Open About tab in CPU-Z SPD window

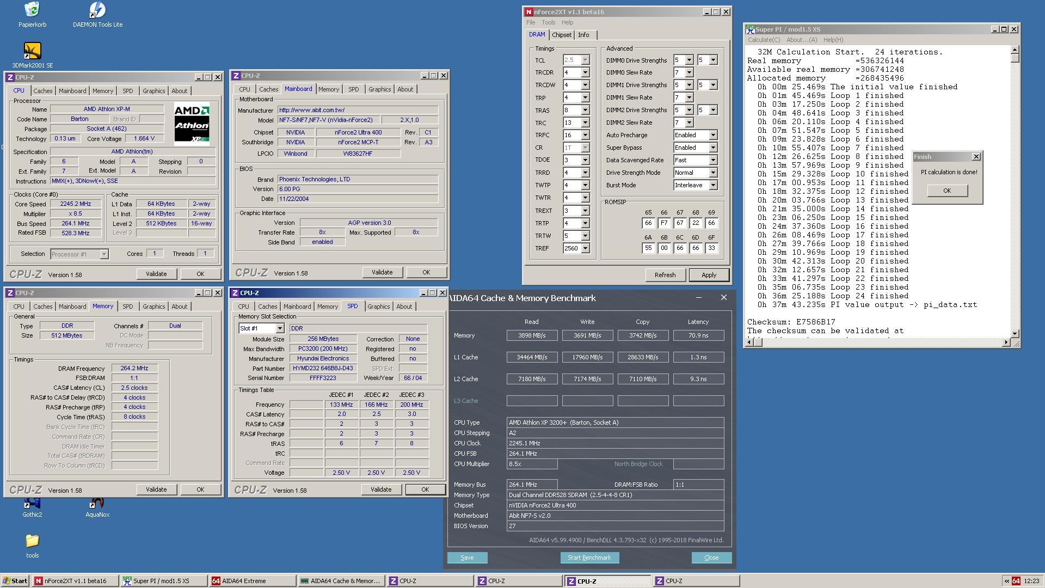[x=404, y=307]
